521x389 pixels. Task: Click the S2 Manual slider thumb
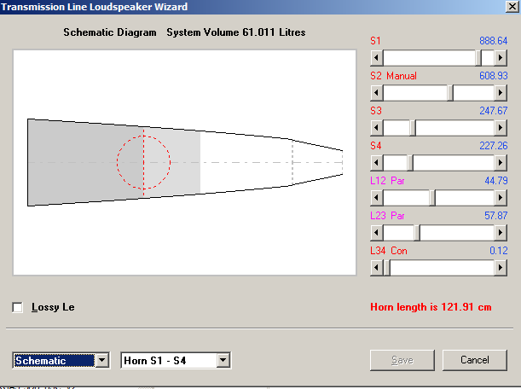pos(450,93)
